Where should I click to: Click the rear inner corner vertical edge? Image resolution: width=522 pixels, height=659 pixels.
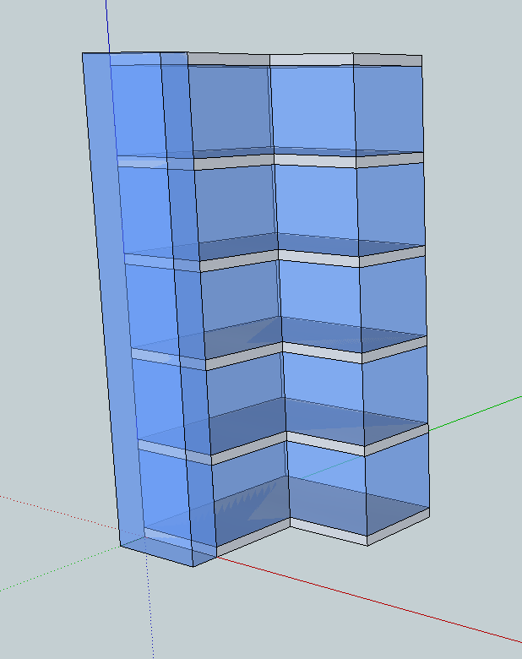(275, 253)
